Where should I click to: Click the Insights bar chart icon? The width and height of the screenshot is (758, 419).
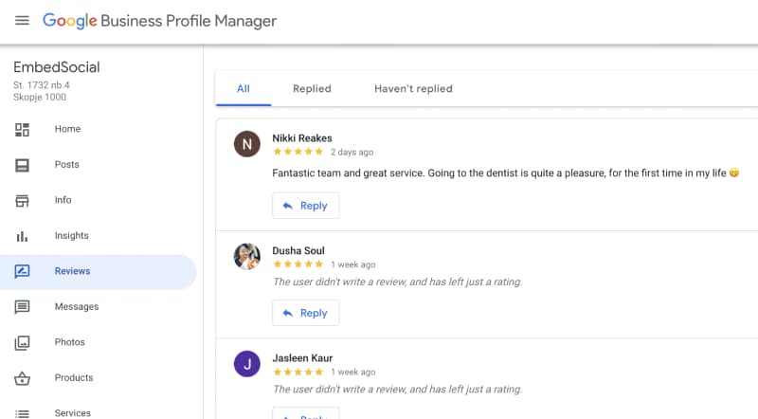[22, 236]
